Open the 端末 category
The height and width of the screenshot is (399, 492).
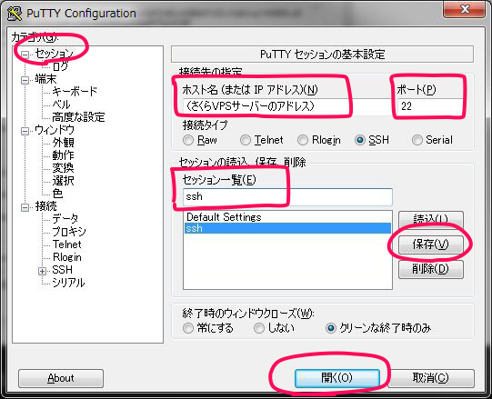(45, 79)
